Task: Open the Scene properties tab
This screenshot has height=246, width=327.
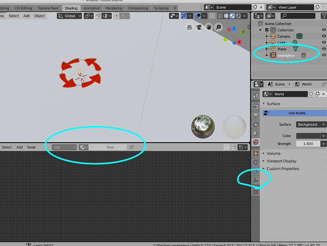Action: [256, 133]
